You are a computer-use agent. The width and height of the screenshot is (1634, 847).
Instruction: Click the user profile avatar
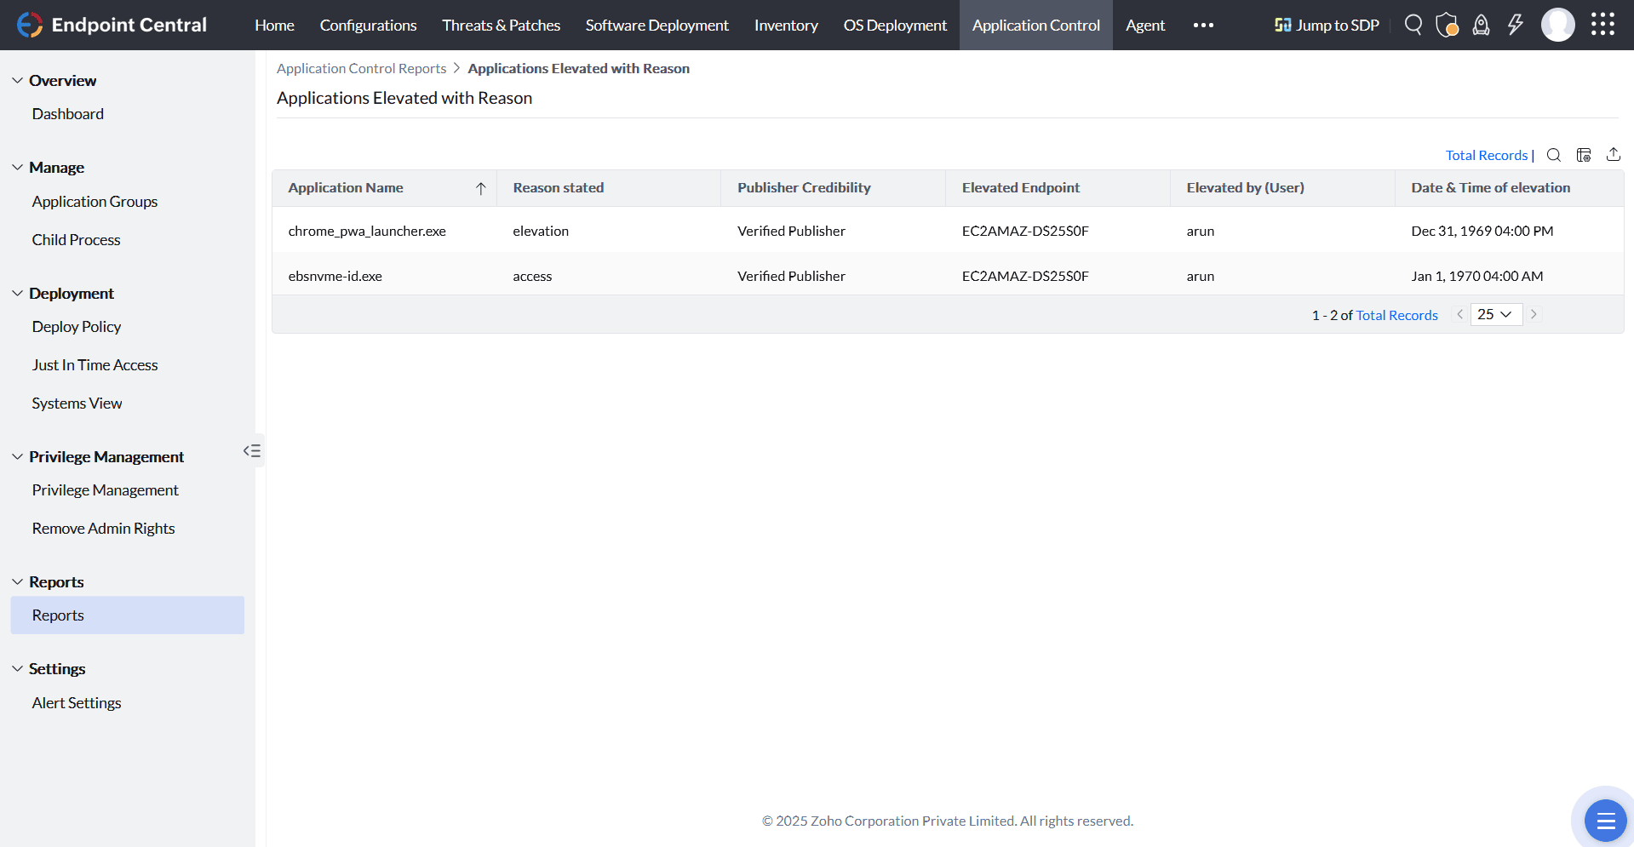[x=1557, y=25]
